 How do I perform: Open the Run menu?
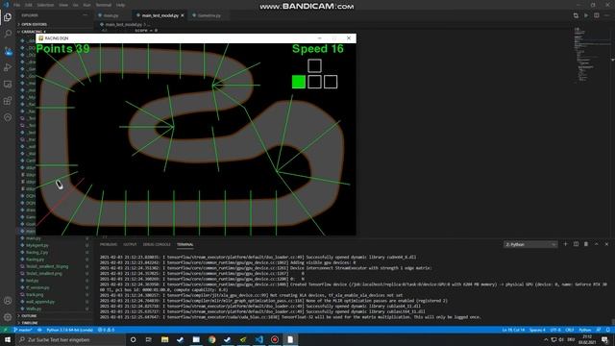point(87,5)
